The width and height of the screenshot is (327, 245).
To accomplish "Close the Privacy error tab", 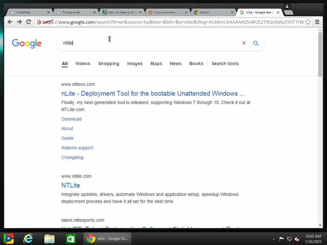I will pos(94,12).
